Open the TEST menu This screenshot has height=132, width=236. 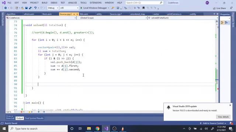pyautogui.click(x=63, y=3)
